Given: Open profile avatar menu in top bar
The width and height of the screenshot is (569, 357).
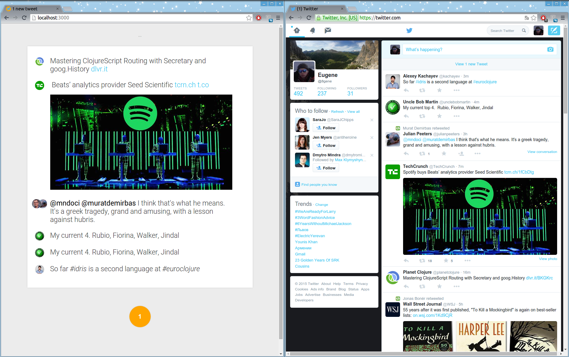Looking at the screenshot, I should [538, 30].
